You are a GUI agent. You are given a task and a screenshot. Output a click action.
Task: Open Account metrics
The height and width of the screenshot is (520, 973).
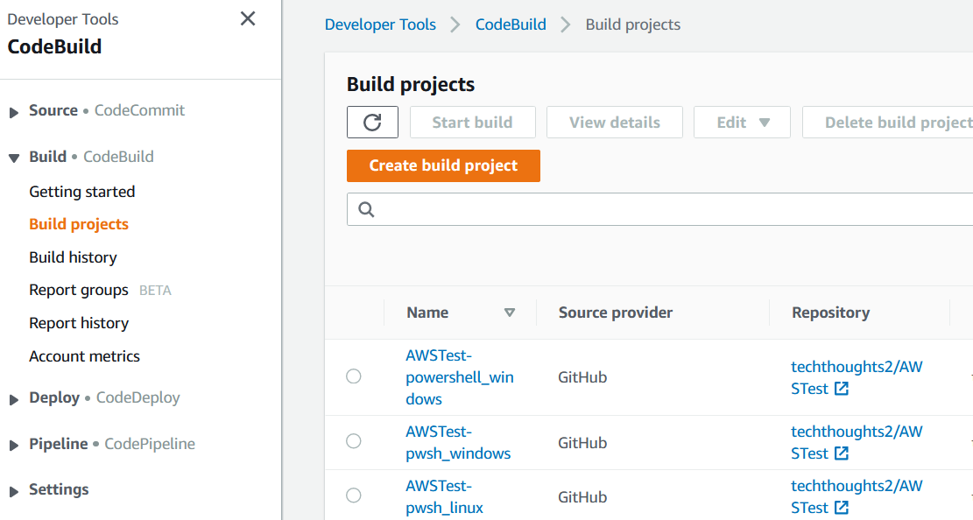coord(84,356)
